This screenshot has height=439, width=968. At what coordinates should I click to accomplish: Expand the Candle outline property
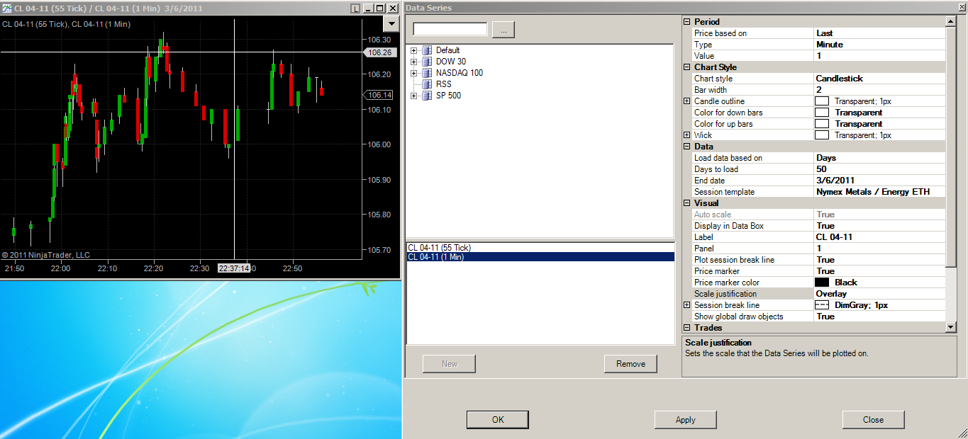tap(686, 101)
